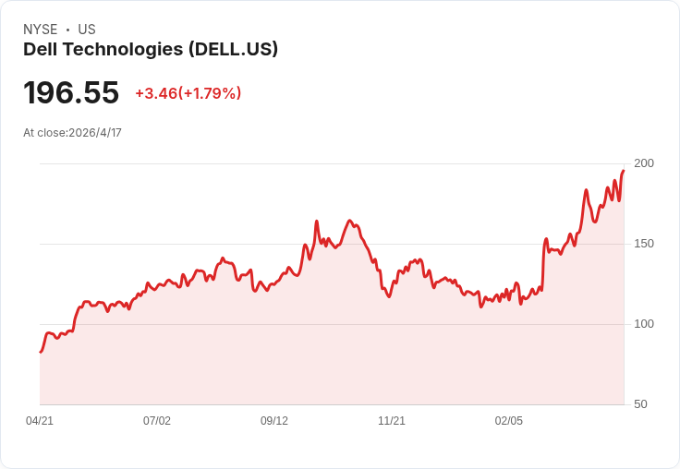The width and height of the screenshot is (680, 469).
Task: Click the 196.55 stock price
Action: [71, 92]
